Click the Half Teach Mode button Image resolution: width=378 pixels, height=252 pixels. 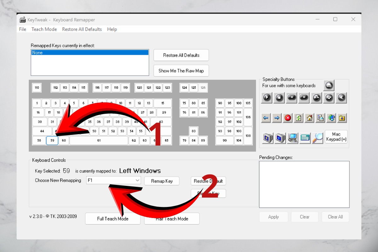[172, 219]
